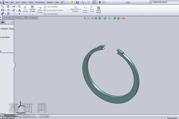179x119 pixels.
Task: Open the PhotoWorks menu
Action: click(x=40, y=2)
